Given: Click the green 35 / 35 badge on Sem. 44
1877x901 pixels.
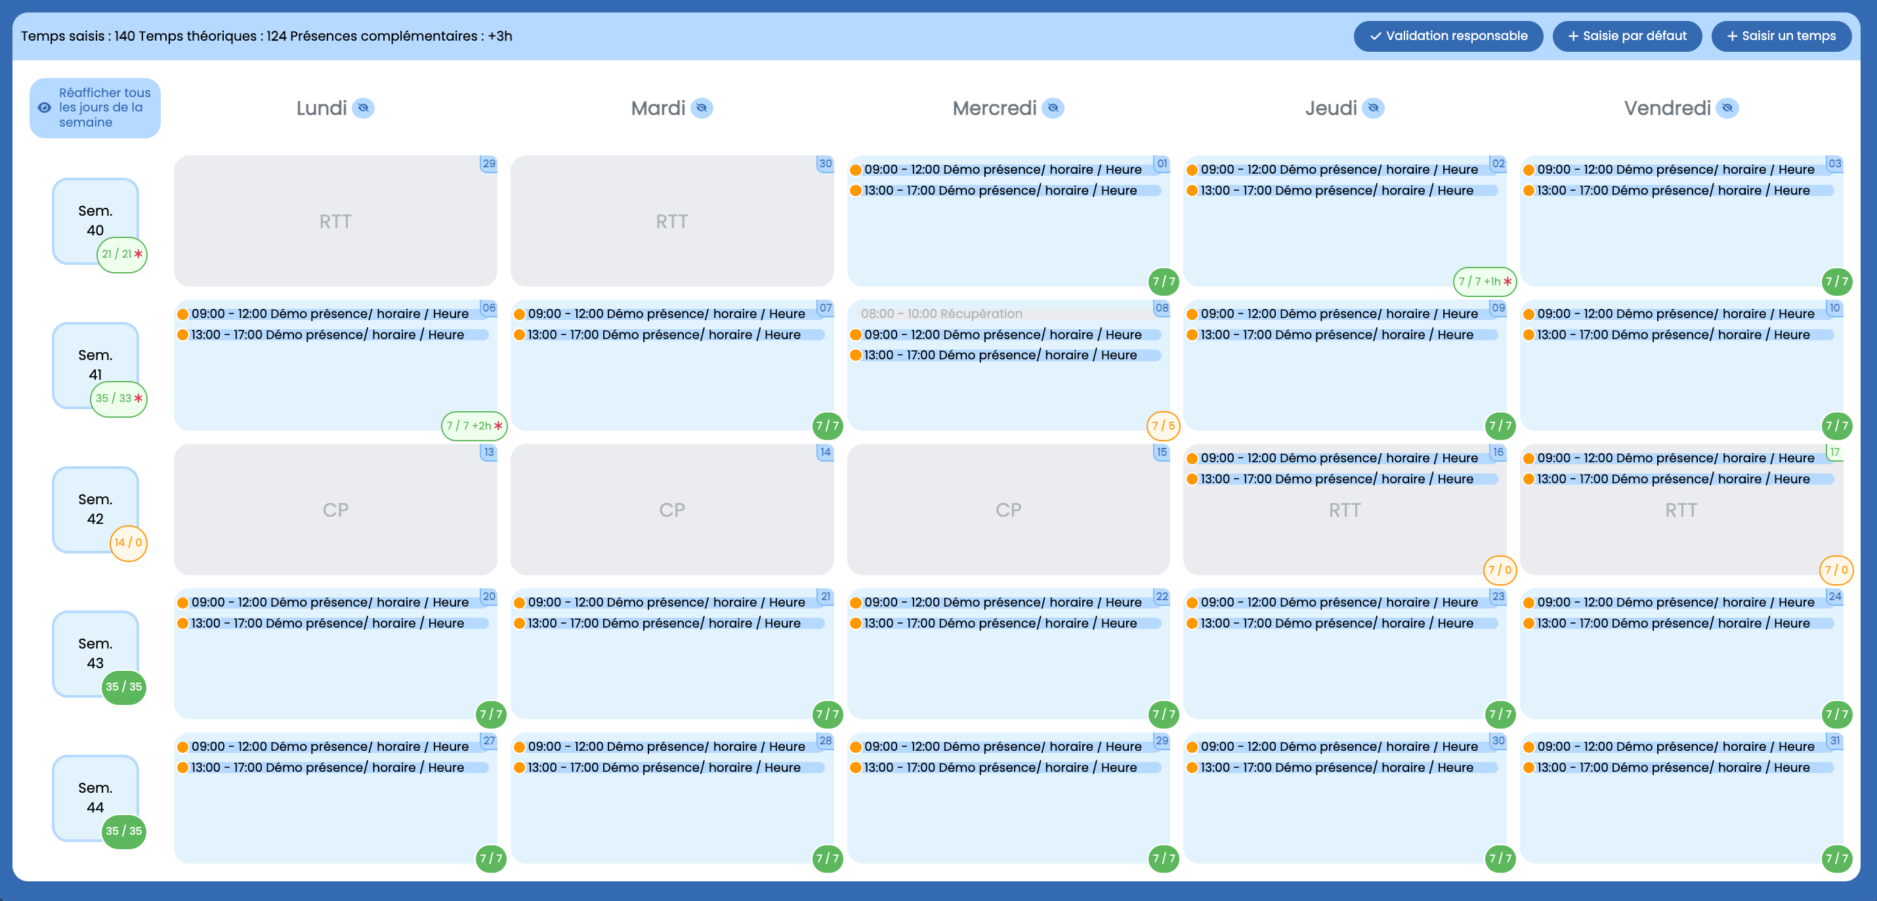Looking at the screenshot, I should tap(123, 830).
